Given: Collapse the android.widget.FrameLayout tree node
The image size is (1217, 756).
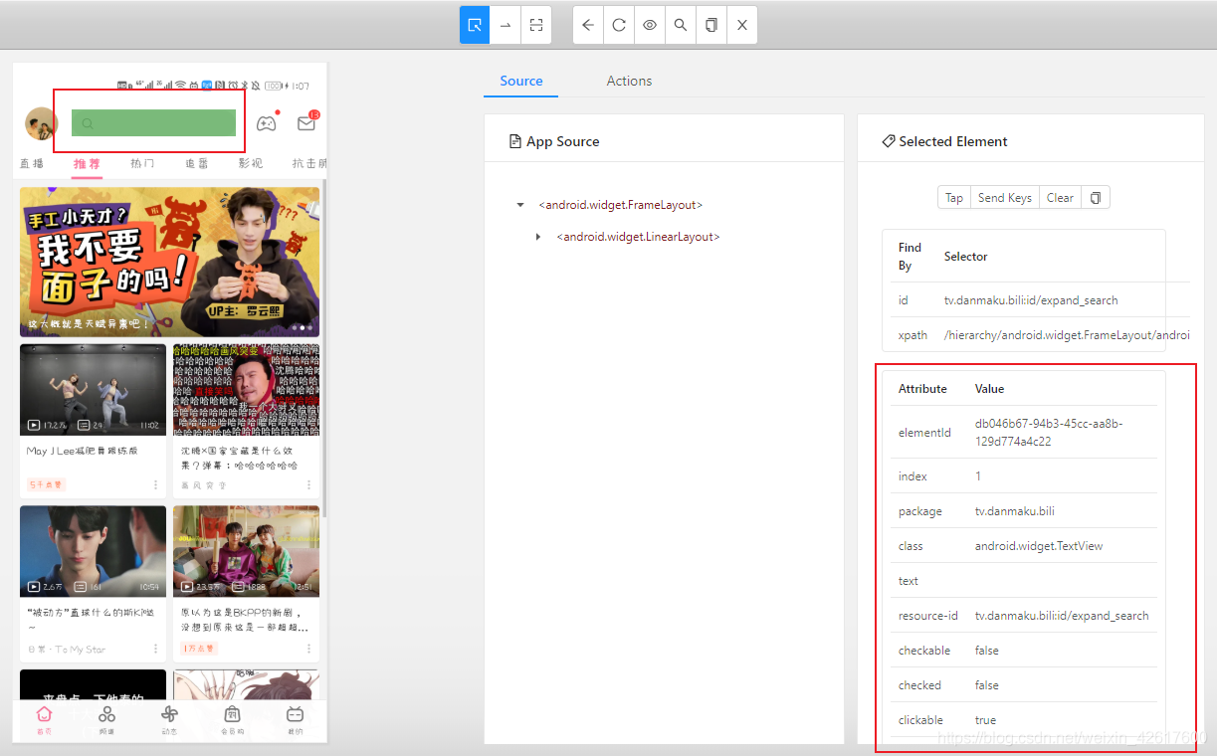Looking at the screenshot, I should 520,205.
